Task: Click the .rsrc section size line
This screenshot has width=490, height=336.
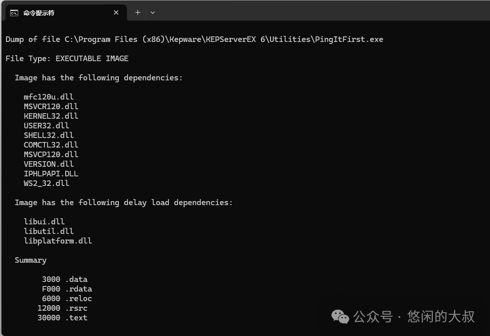Action: (62, 308)
